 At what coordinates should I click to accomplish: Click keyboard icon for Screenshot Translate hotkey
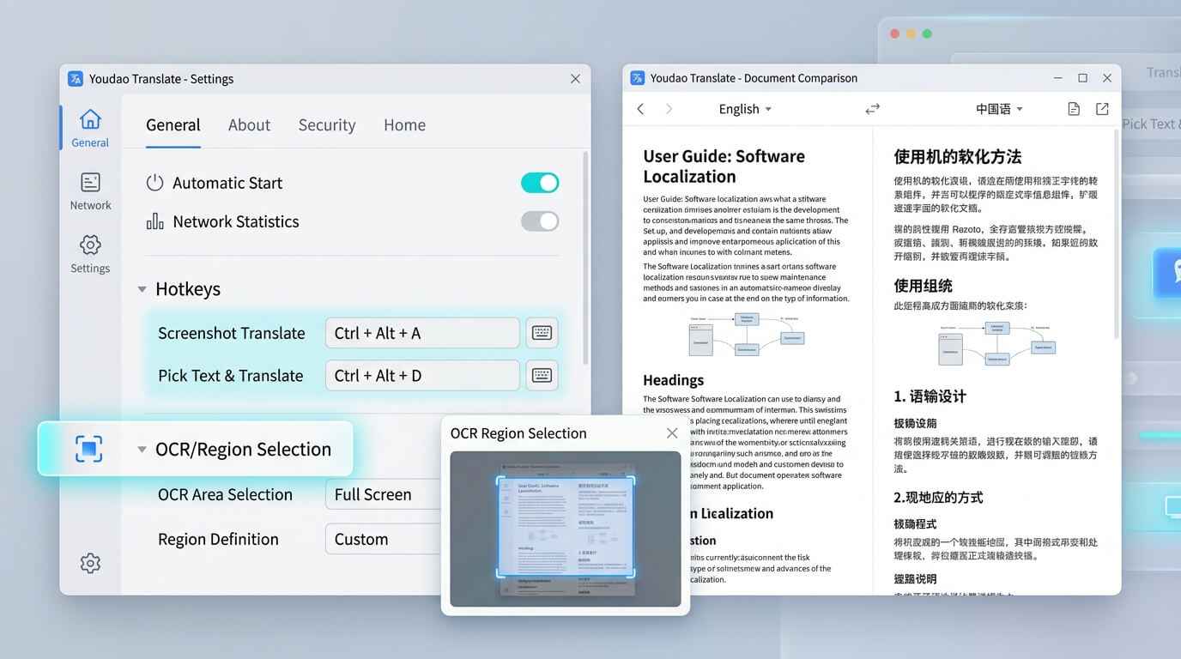[x=542, y=333]
